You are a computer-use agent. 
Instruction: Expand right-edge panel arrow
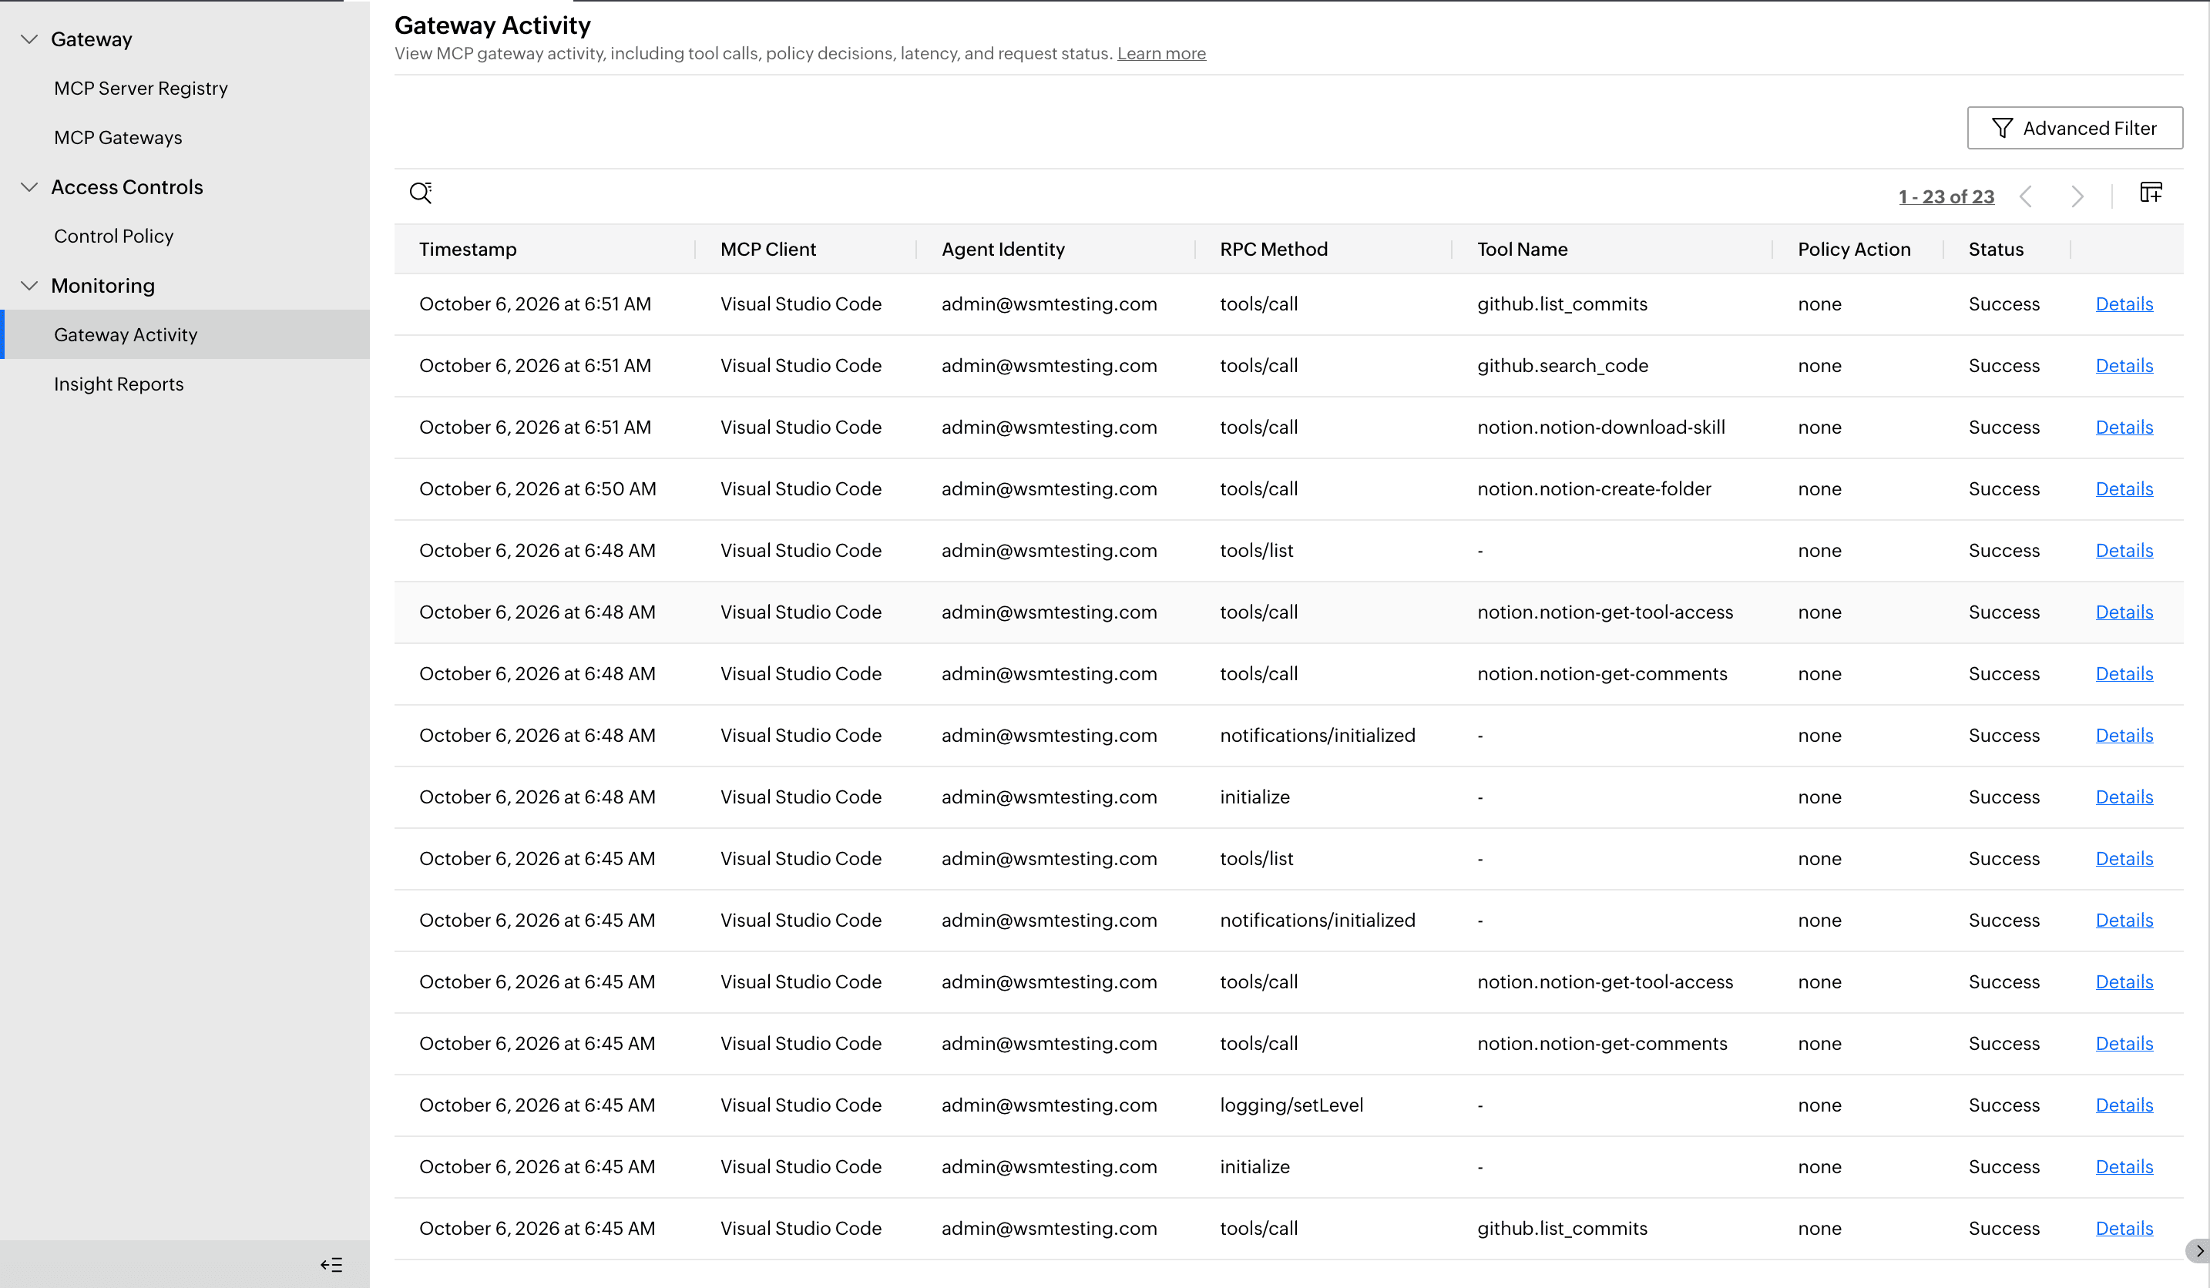point(2198,1250)
